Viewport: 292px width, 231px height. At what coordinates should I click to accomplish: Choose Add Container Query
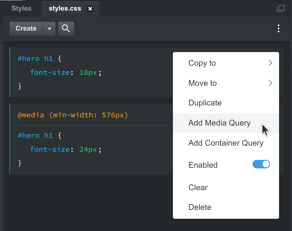pyautogui.click(x=226, y=143)
